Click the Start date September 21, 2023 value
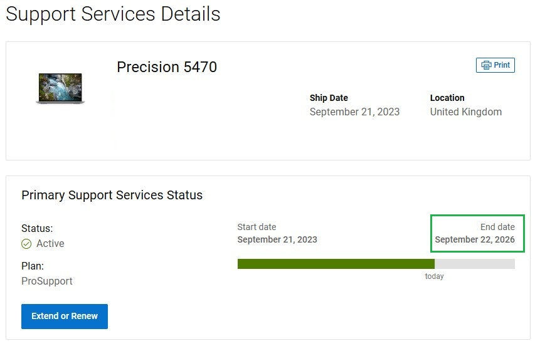 click(x=277, y=239)
